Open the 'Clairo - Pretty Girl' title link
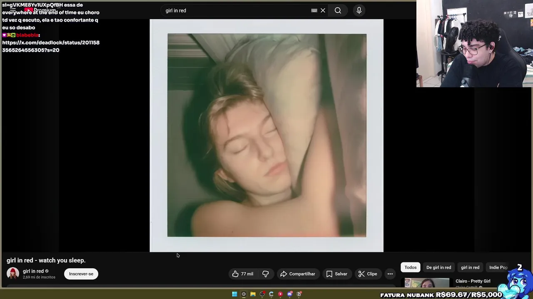Viewport: 533px width, 299px height. point(473,281)
